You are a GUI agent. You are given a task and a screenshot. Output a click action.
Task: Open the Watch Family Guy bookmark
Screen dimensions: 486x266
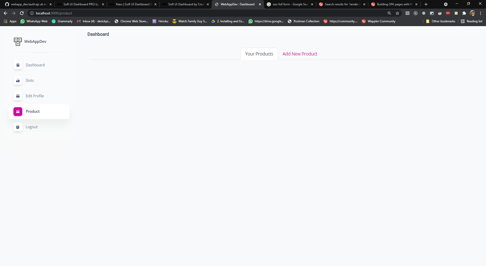point(189,21)
